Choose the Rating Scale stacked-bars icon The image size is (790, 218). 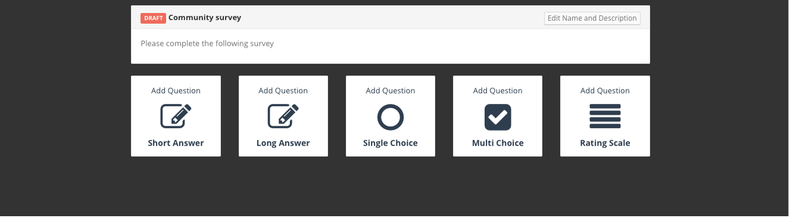coord(605,116)
